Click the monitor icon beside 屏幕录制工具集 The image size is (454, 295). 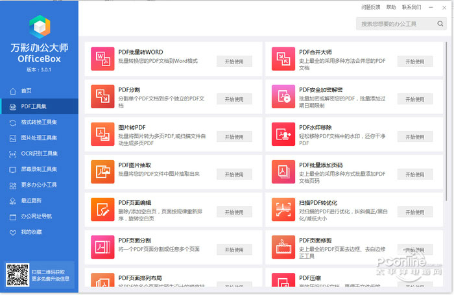click(13, 170)
